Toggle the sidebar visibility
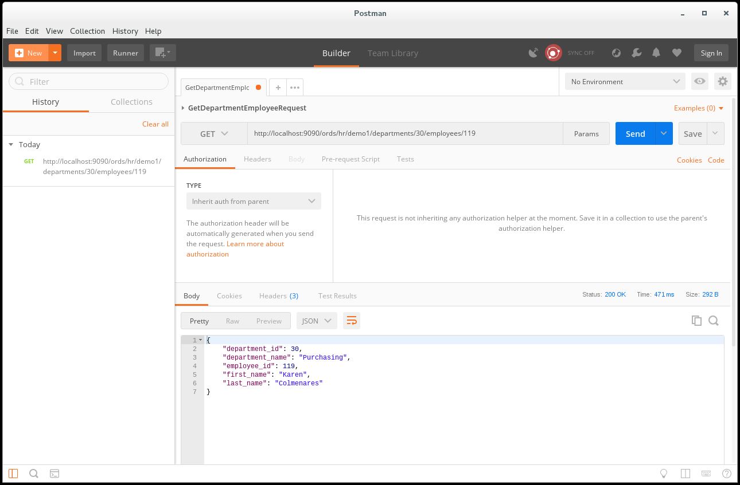The image size is (740, 485). pyautogui.click(x=13, y=474)
